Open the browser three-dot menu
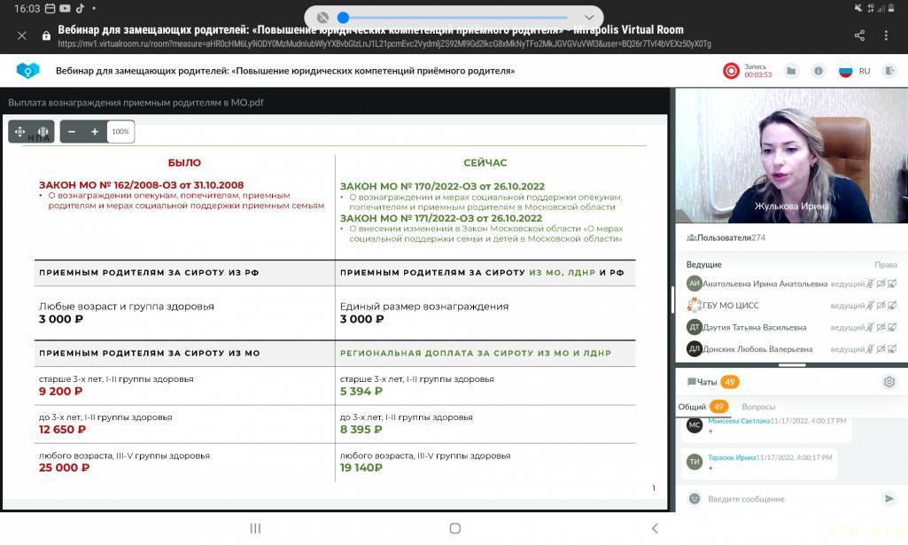 pyautogui.click(x=887, y=35)
